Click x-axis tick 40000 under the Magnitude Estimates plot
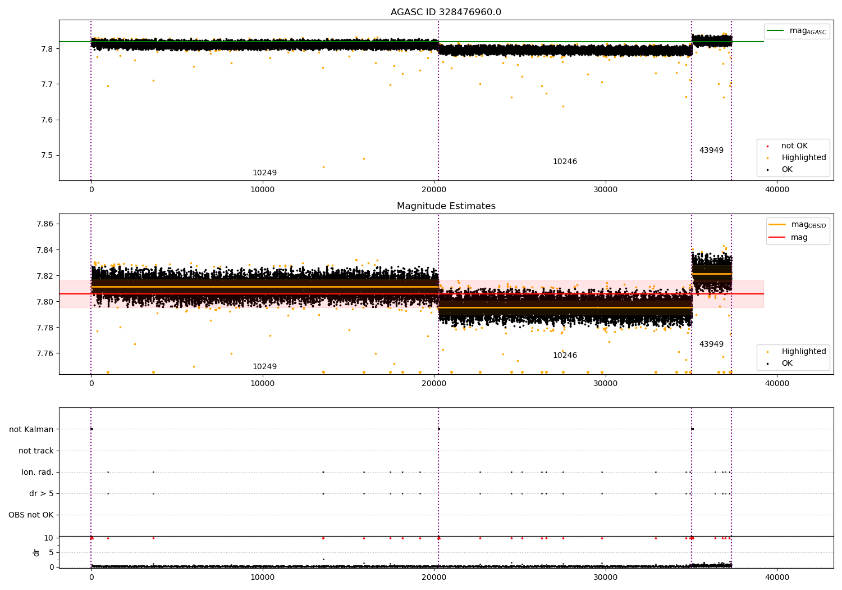842x590 pixels. [x=777, y=384]
